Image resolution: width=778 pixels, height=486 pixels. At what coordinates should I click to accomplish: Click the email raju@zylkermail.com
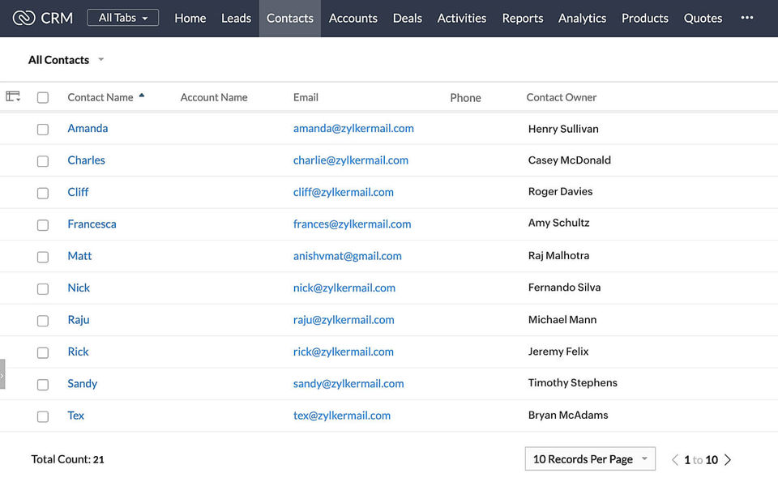[344, 320]
